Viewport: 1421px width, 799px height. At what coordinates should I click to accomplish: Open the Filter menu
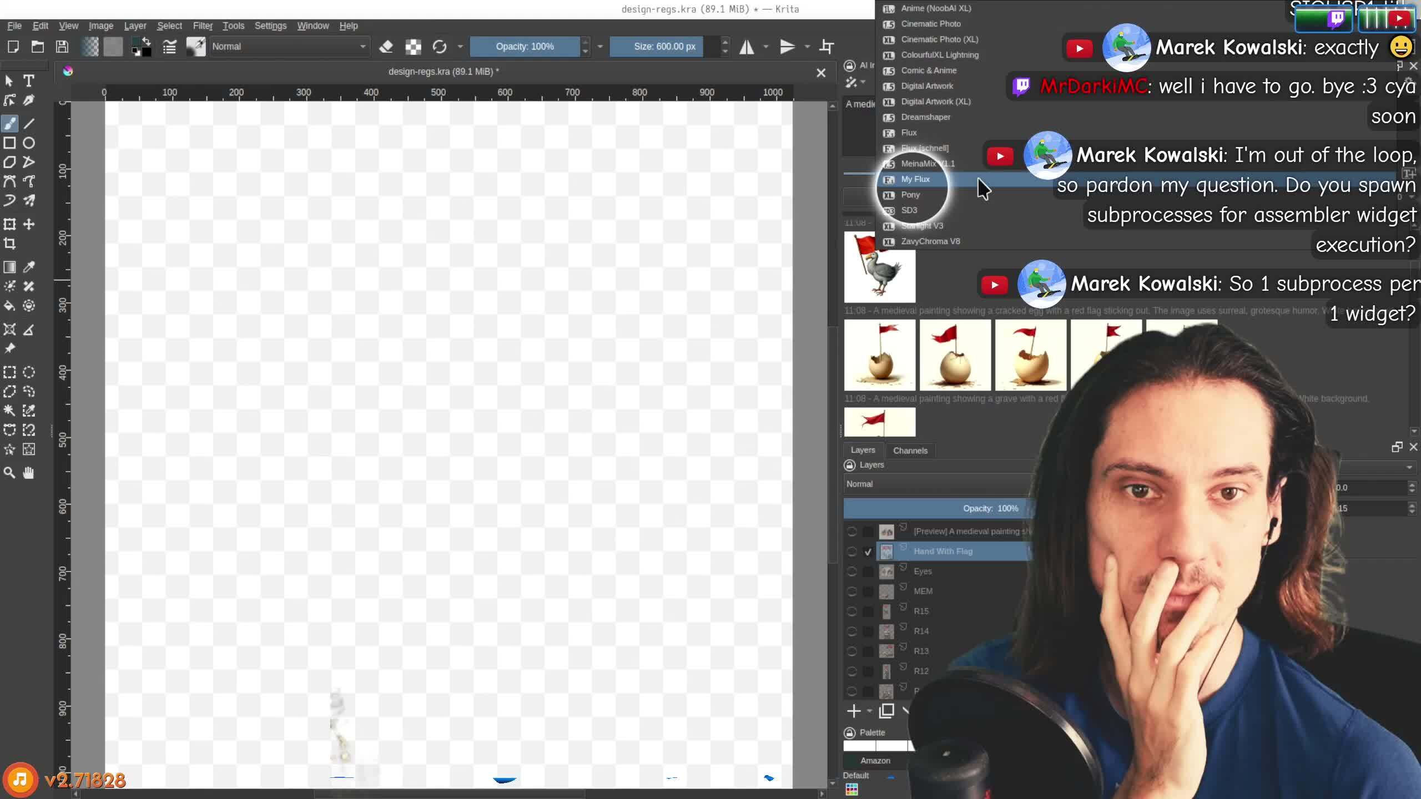[202, 26]
